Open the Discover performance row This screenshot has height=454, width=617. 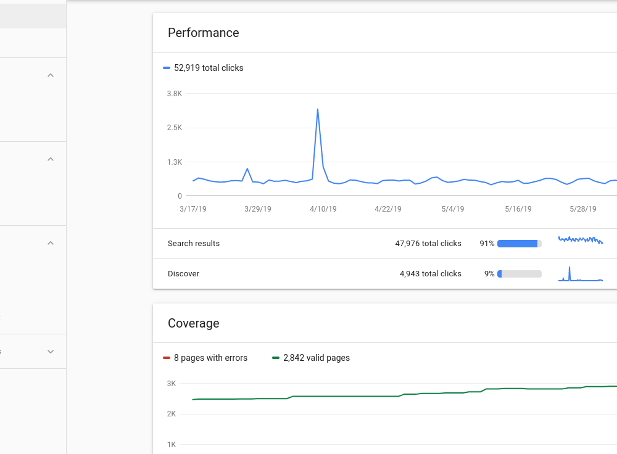pos(183,274)
